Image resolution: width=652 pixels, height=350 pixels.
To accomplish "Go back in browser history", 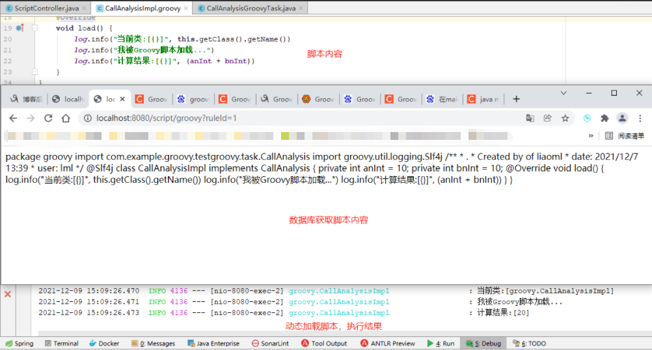I will tap(13, 118).
